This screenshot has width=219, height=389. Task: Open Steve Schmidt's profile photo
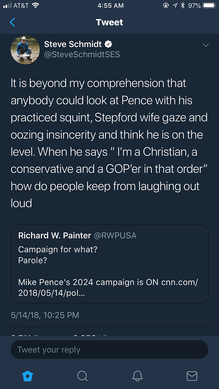pos(25,50)
